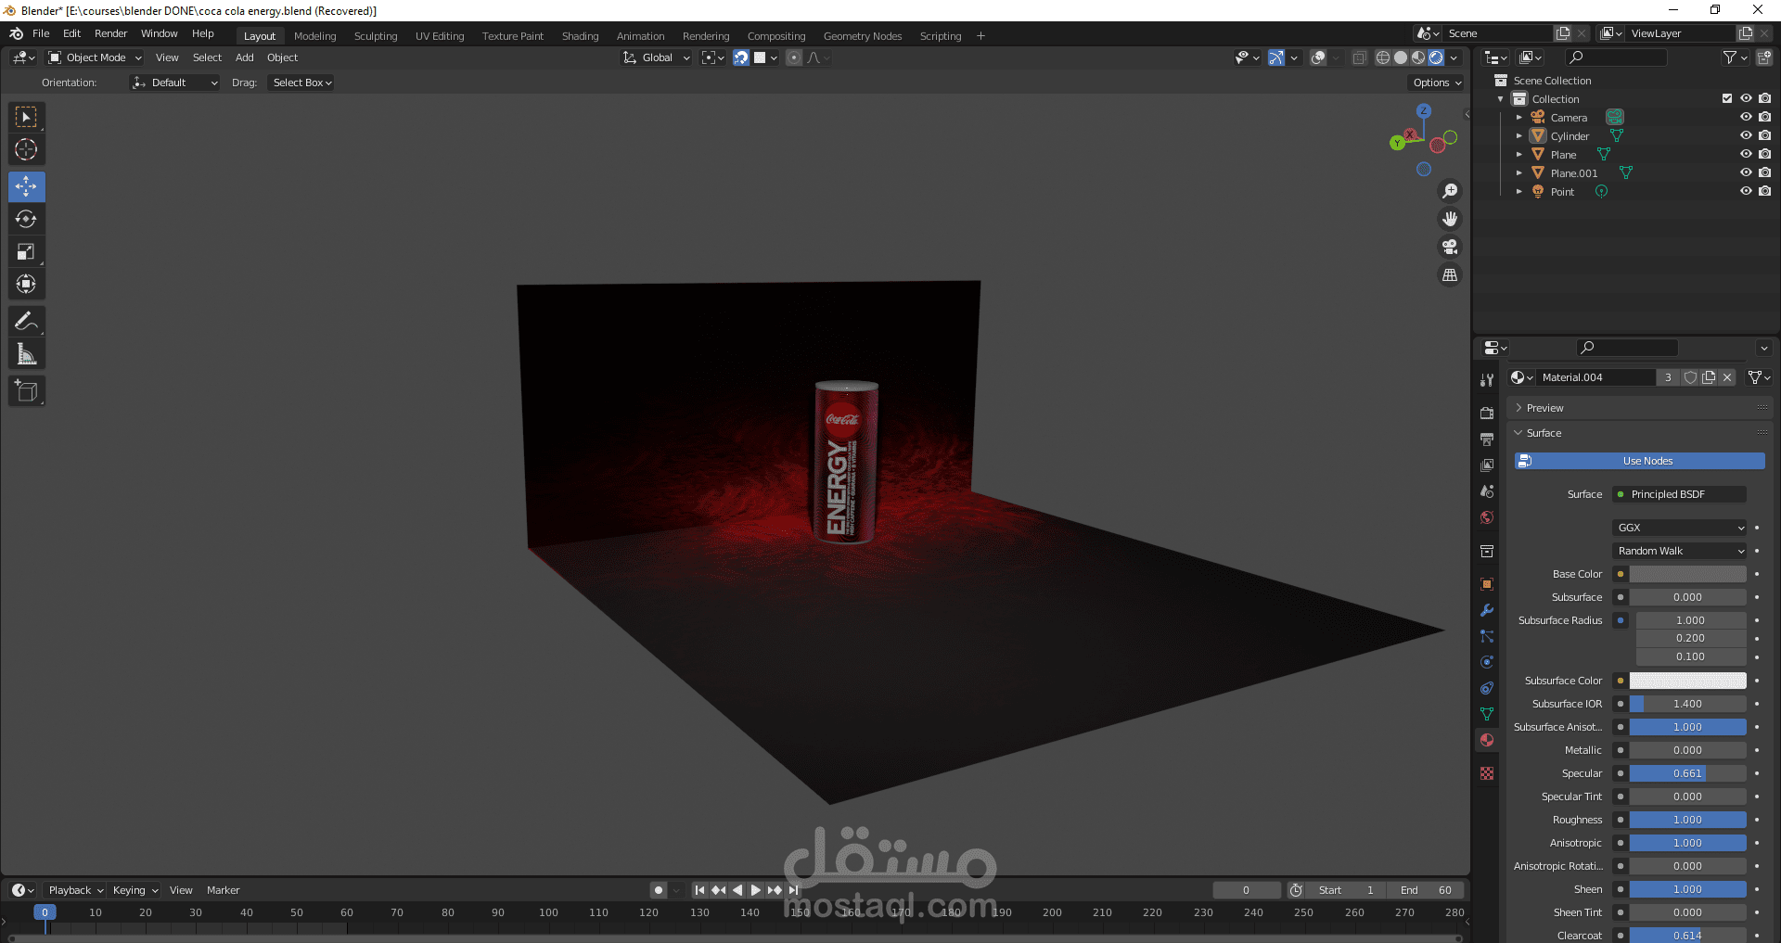Open the Texture properties tab
The width and height of the screenshot is (1781, 943).
1487,773
